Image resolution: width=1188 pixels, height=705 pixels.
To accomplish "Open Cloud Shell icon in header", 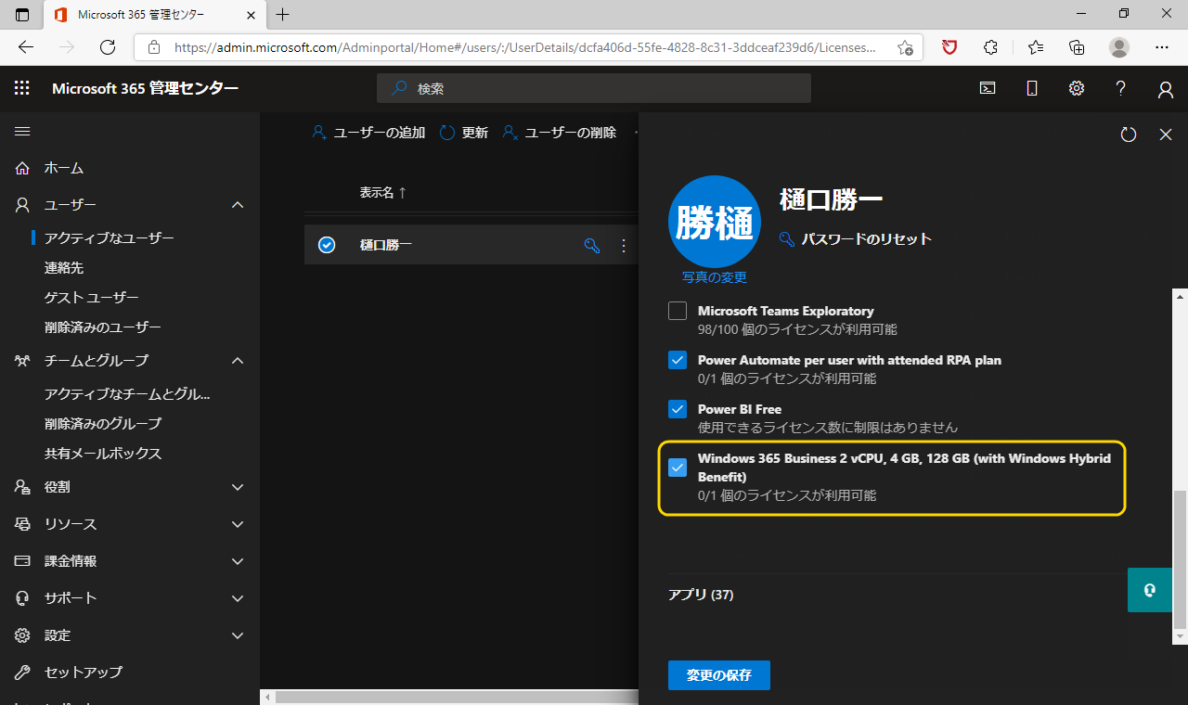I will [x=988, y=88].
